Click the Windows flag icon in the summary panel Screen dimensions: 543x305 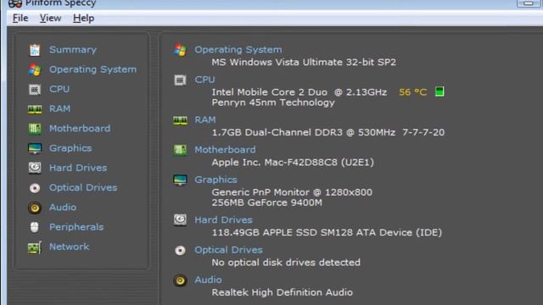tap(180, 50)
